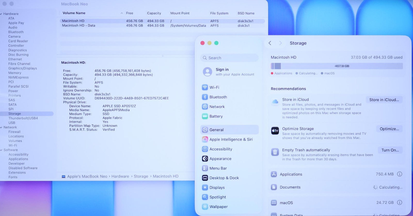Click the Accessibility icon in System Settings
This screenshot has height=216, width=413.
(x=205, y=149)
